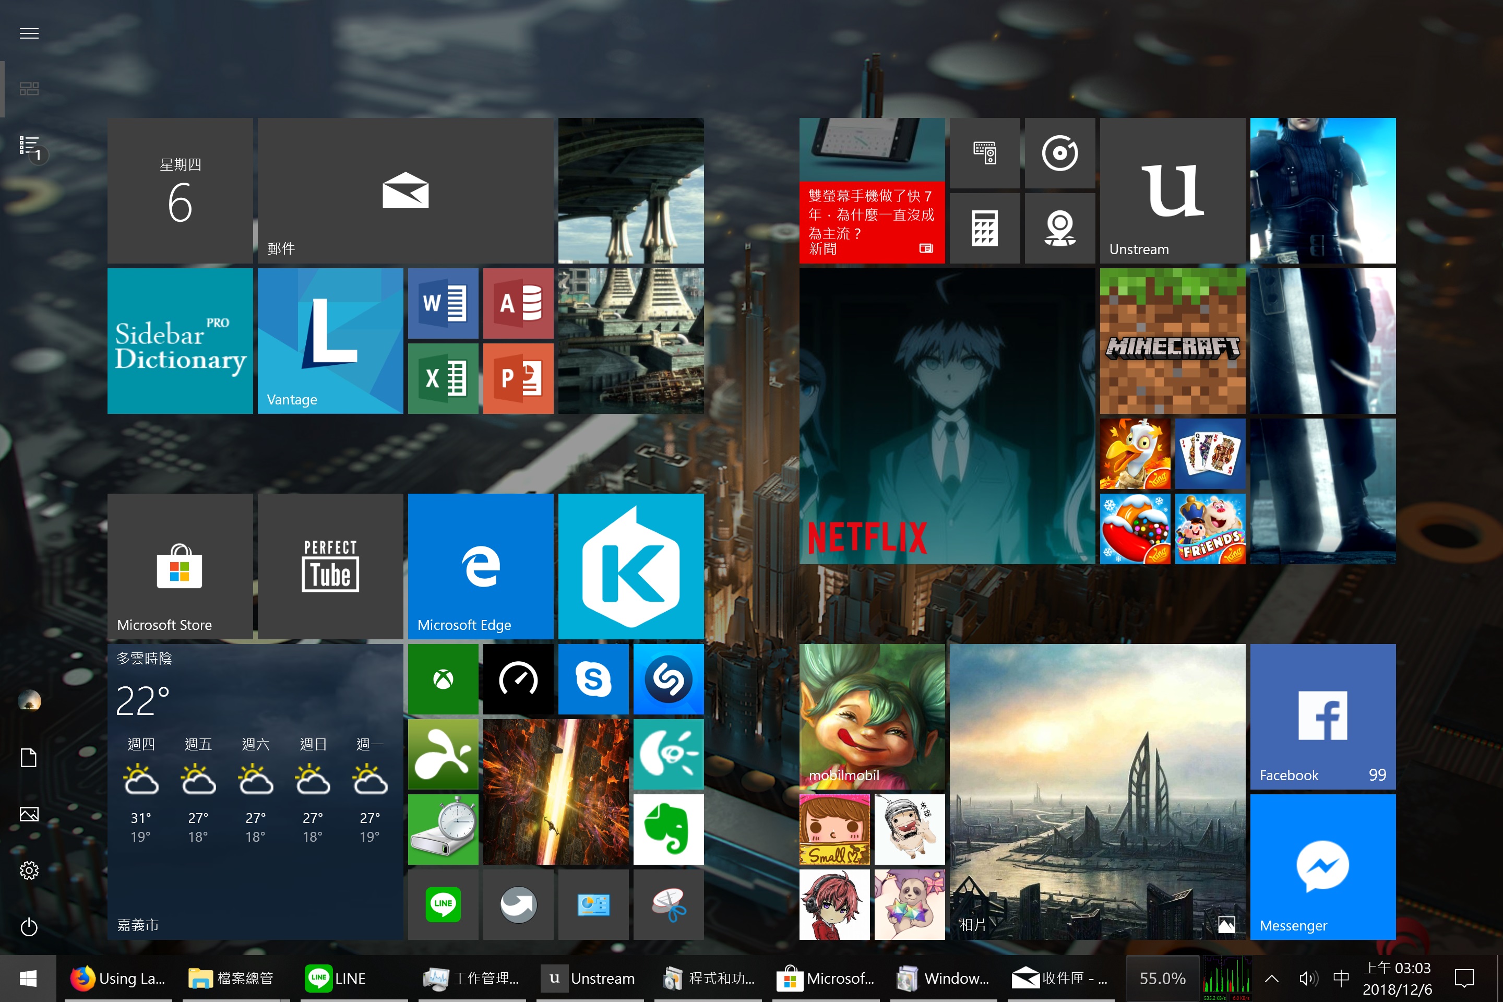Open the mobilmobil tile
Image resolution: width=1503 pixels, height=1002 pixels.
click(x=872, y=717)
